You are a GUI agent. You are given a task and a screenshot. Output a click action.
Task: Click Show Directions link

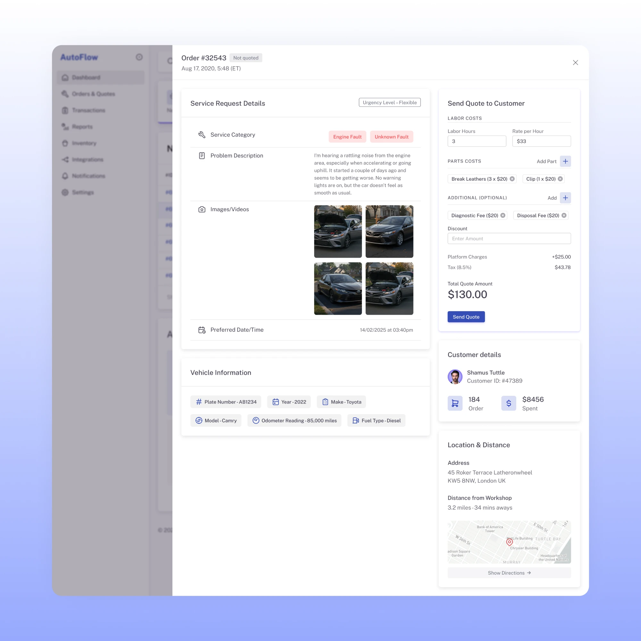point(509,573)
